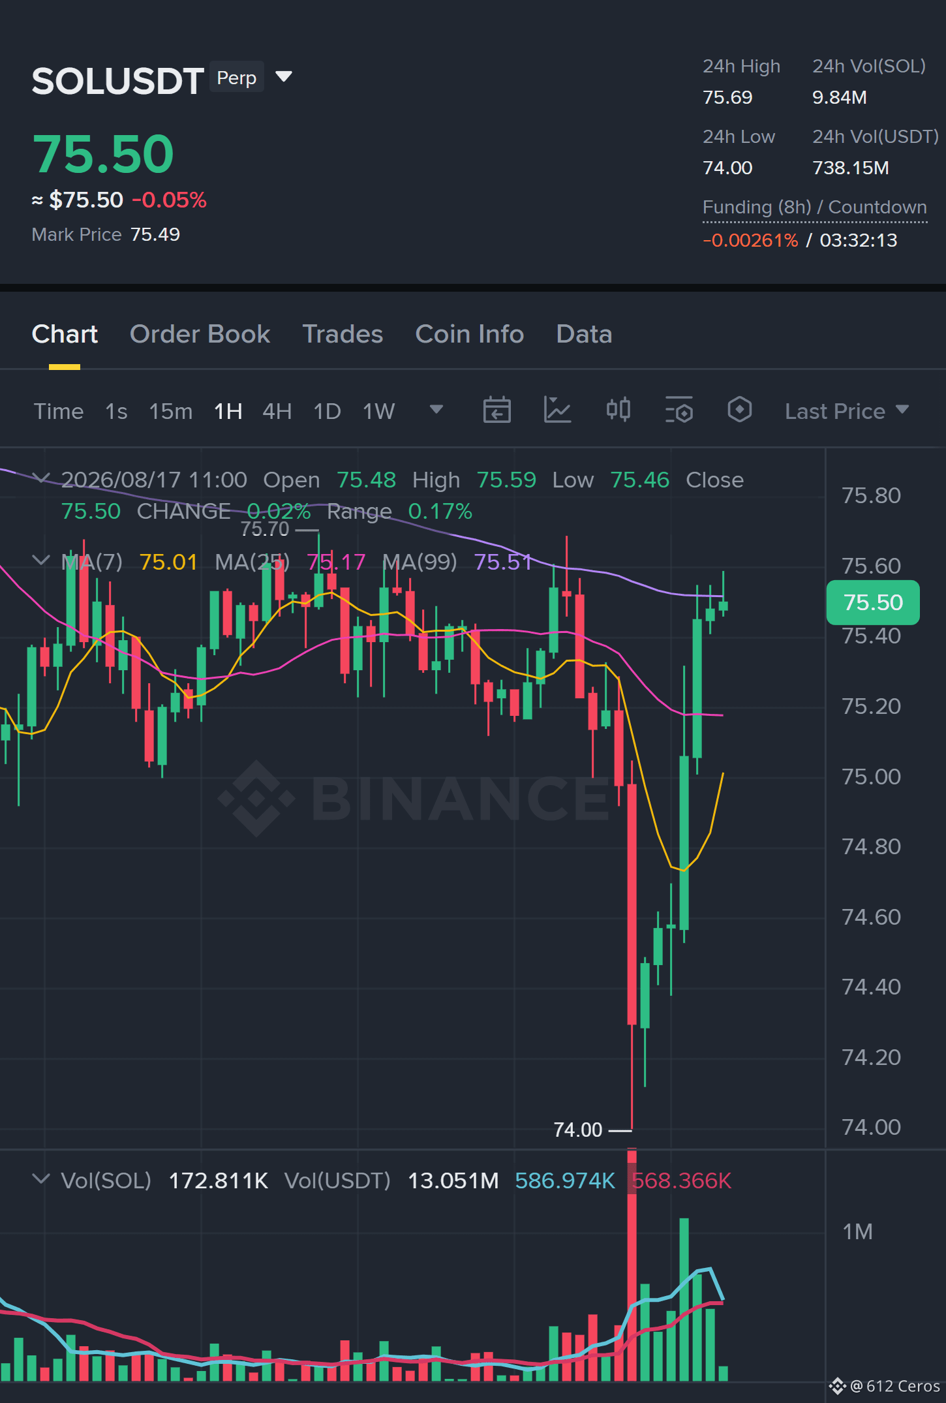Image resolution: width=946 pixels, height=1403 pixels.
Task: Switch to the Coin Info tab
Action: pyautogui.click(x=470, y=334)
